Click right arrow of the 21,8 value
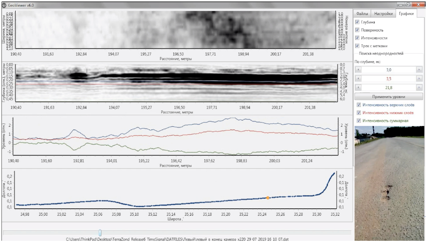Image resolution: width=426 pixels, height=243 pixels. pyautogui.click(x=419, y=88)
